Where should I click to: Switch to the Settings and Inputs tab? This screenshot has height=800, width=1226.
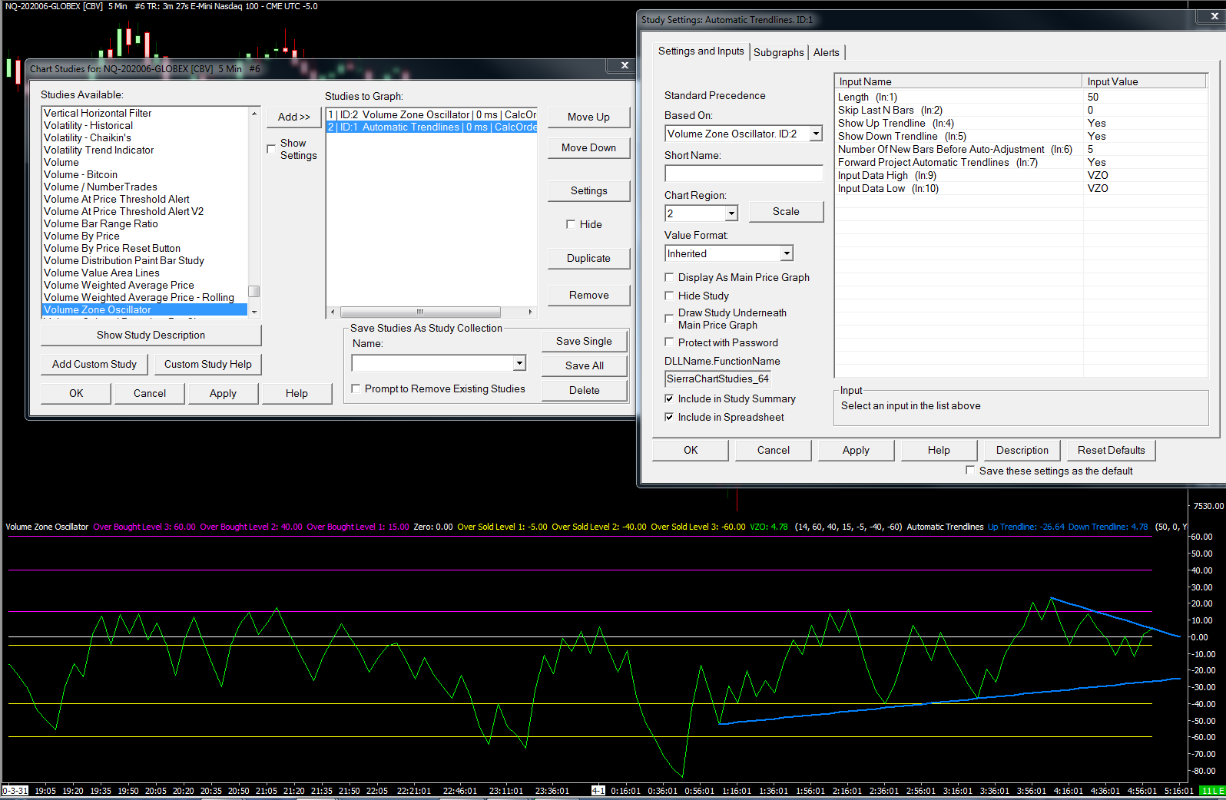click(701, 51)
